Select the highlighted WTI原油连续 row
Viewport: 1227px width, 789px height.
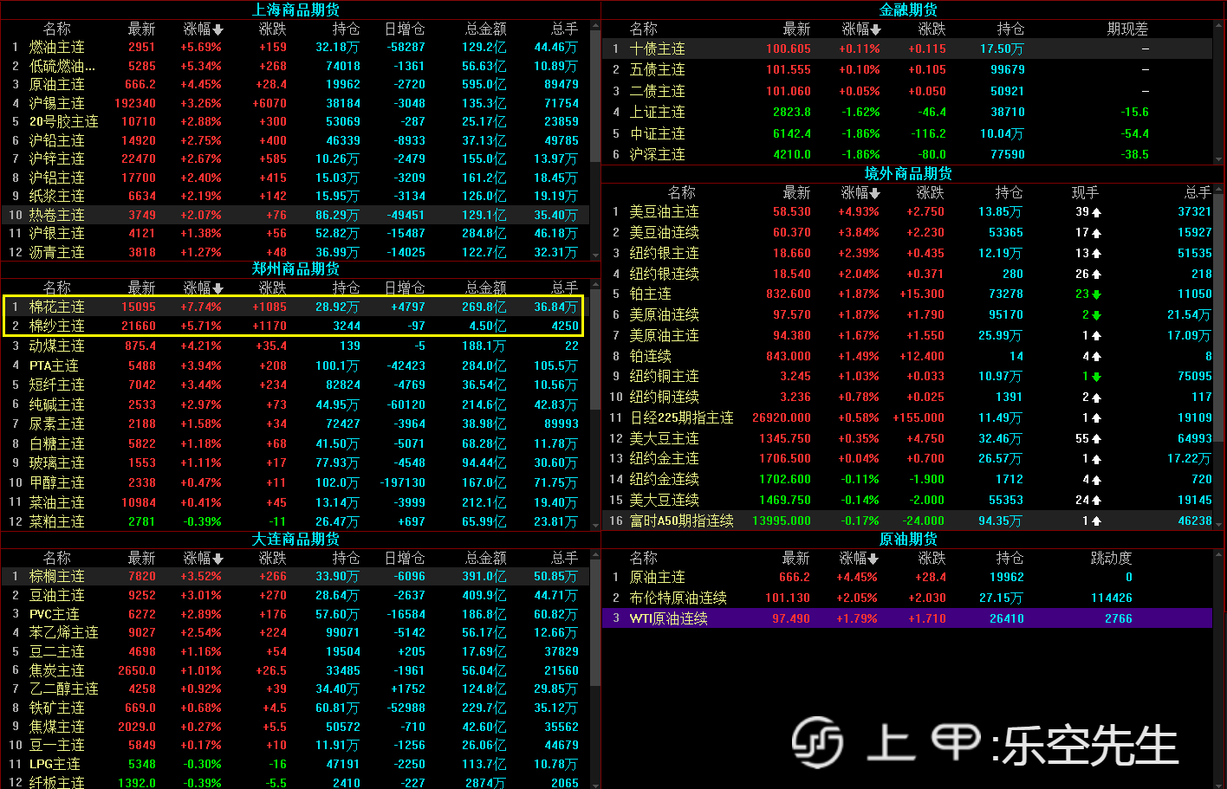[x=907, y=618]
